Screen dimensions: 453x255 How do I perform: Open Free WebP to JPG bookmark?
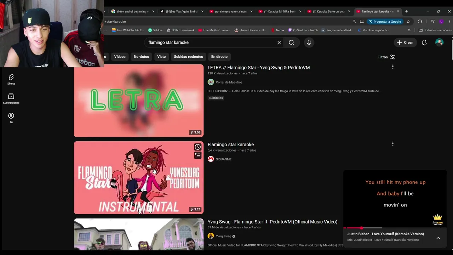point(128,30)
